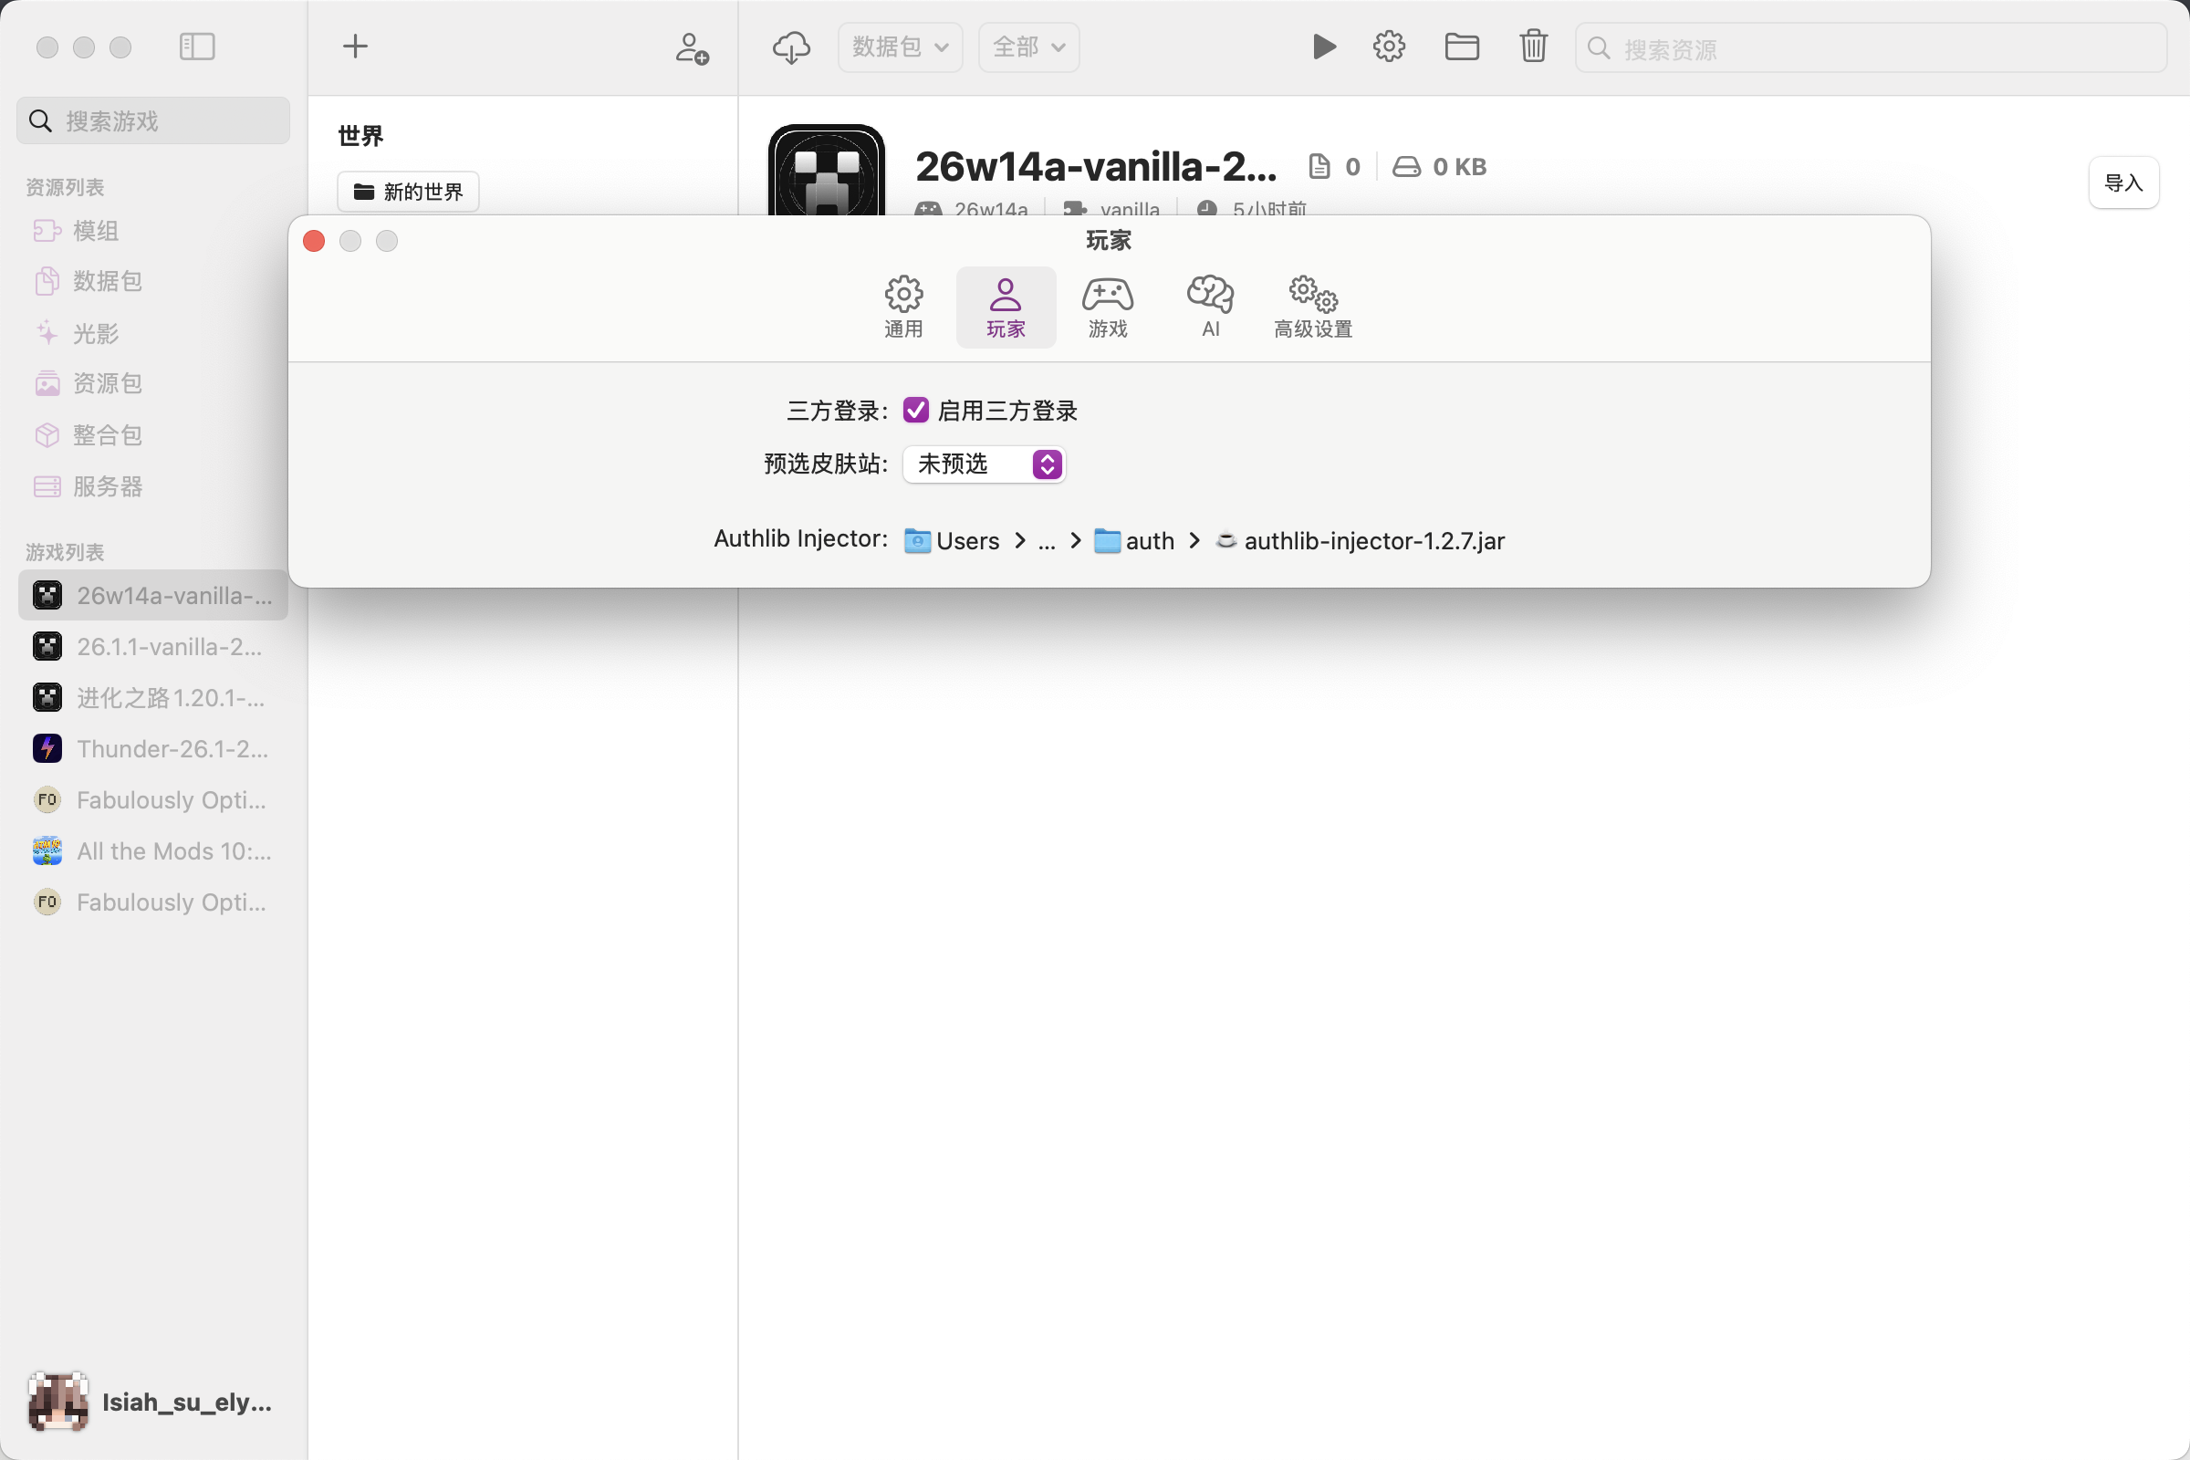Image resolution: width=2190 pixels, height=1460 pixels.
Task: Open the 高级设置 tab
Action: (1313, 307)
